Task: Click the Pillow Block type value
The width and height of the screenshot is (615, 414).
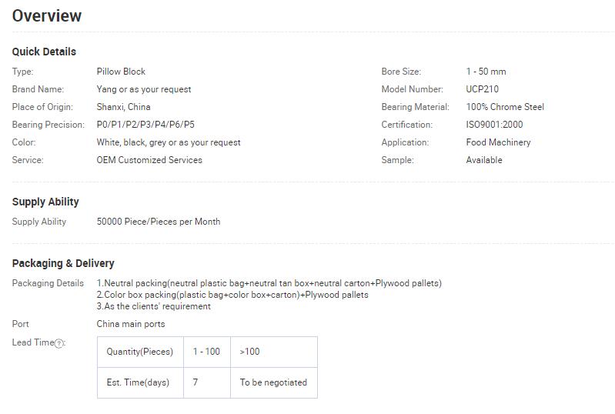Action: (121, 72)
